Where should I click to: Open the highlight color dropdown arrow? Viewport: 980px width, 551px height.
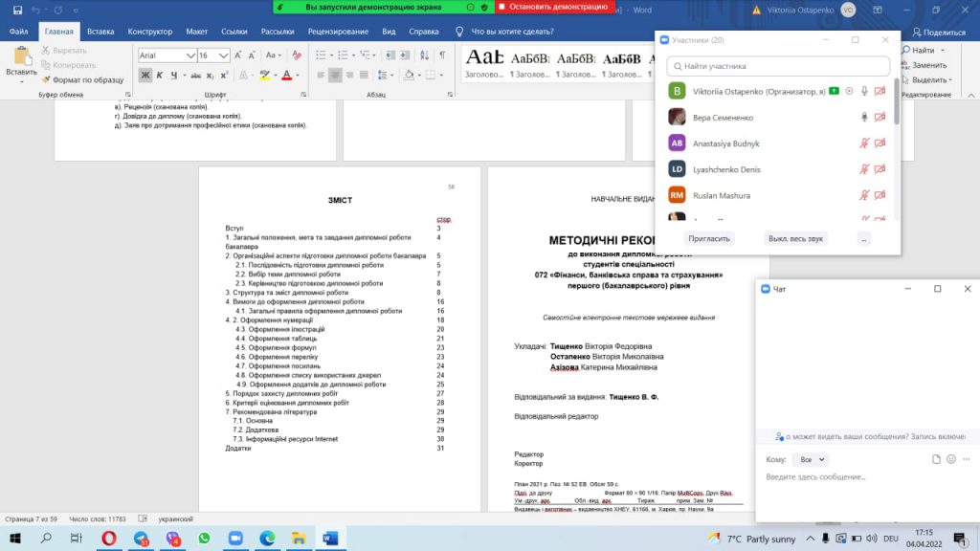(276, 76)
